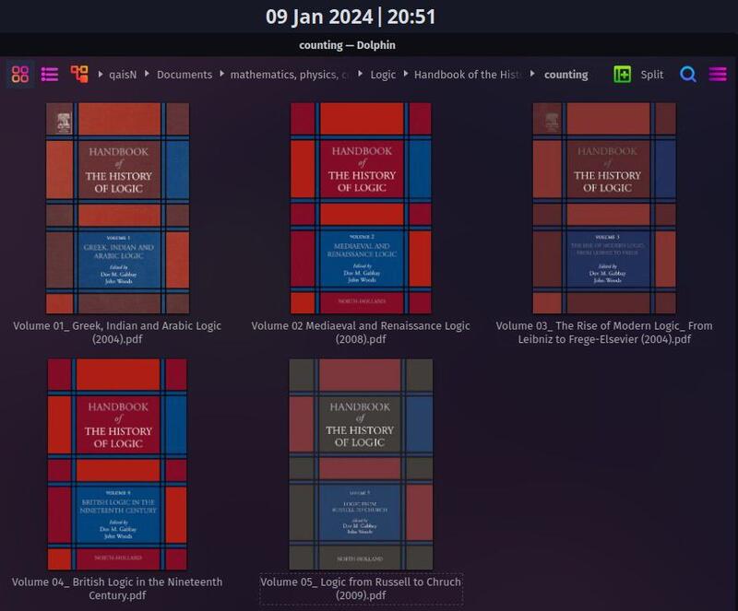
Task: Switch to Compact view mode
Action: coord(50,75)
